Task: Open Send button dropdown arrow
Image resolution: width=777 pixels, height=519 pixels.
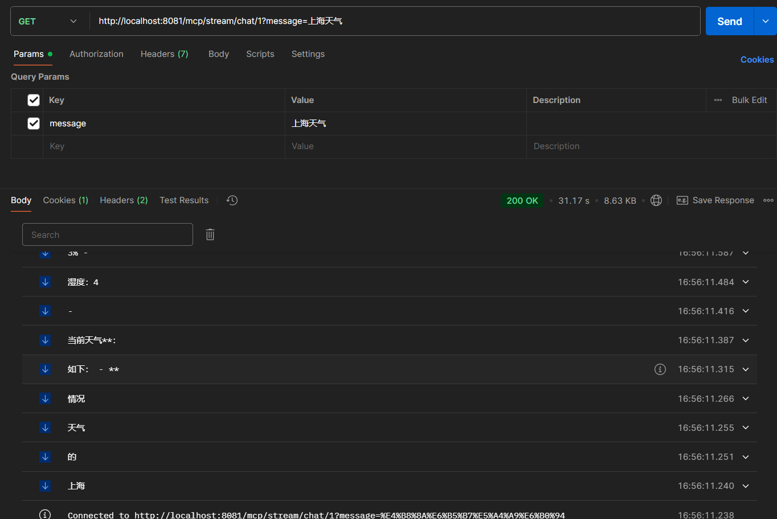Action: 765,21
